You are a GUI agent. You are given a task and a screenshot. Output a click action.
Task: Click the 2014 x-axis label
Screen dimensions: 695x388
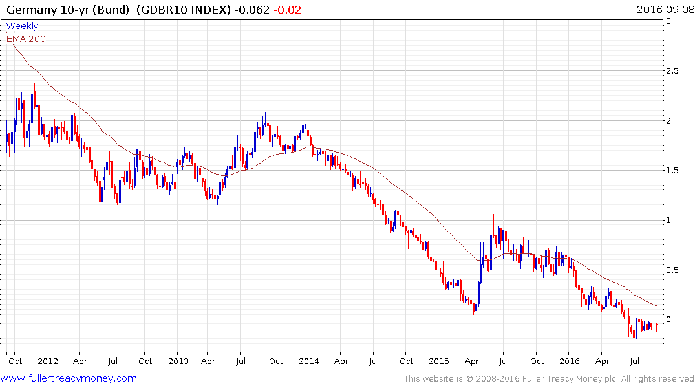[x=309, y=361]
